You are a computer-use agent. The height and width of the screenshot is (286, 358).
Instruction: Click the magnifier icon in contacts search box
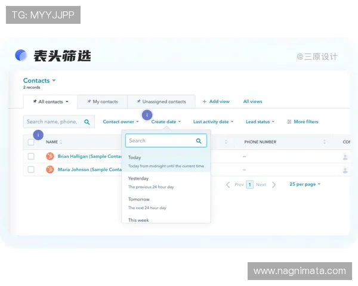(87, 122)
